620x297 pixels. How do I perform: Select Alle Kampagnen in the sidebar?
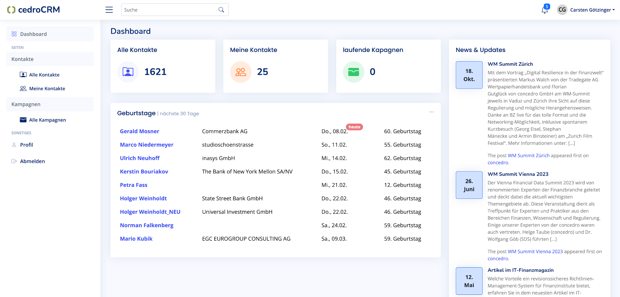[x=47, y=120]
